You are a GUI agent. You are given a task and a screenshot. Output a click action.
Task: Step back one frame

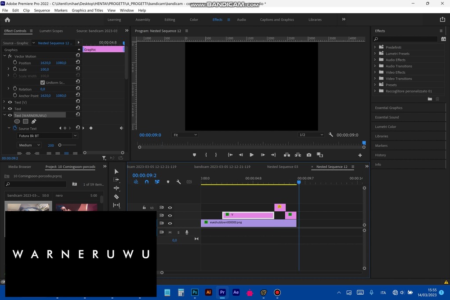point(241,155)
